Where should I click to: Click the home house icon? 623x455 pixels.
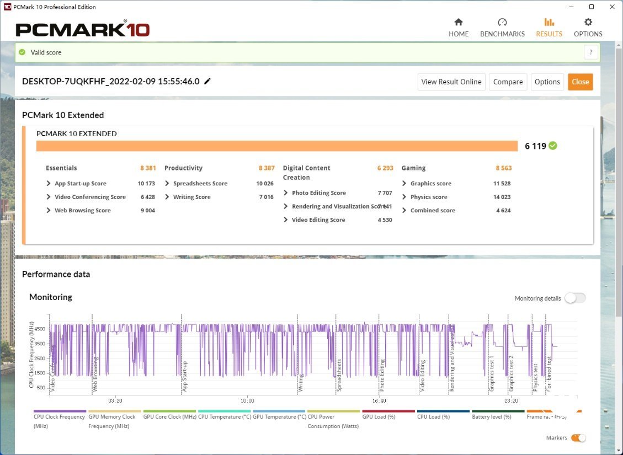(x=459, y=22)
